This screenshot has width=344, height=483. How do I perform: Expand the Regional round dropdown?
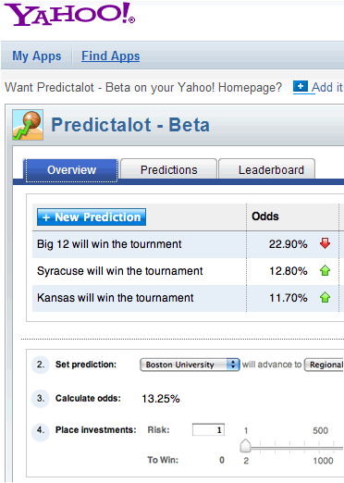coord(324,365)
